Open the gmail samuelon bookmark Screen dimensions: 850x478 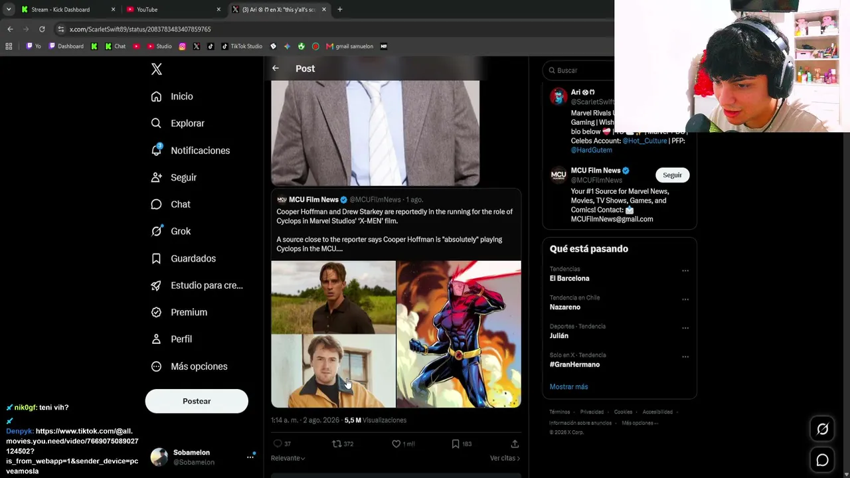[350, 46]
